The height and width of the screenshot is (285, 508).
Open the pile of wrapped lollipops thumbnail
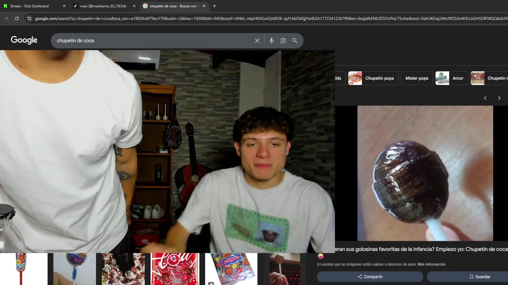click(123, 269)
